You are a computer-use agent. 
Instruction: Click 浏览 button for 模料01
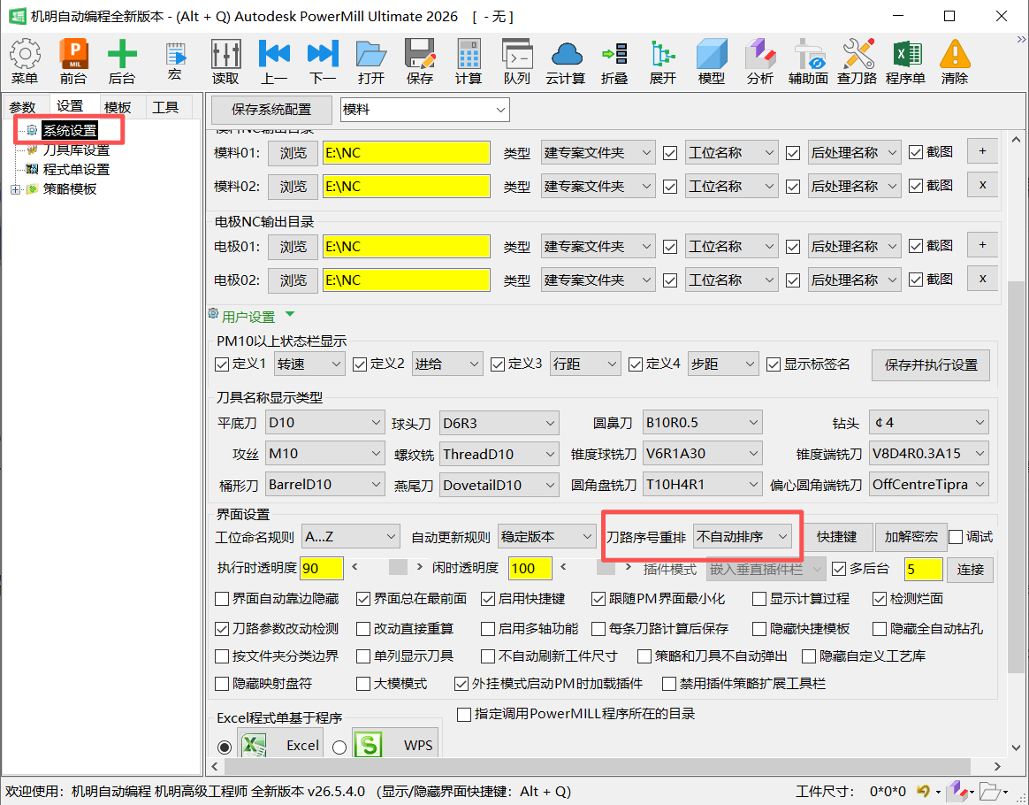click(x=293, y=153)
